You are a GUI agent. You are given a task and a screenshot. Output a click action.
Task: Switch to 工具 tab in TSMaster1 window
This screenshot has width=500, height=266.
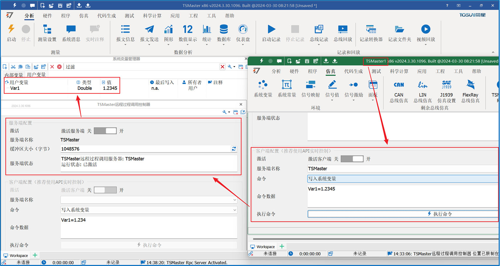click(x=458, y=71)
